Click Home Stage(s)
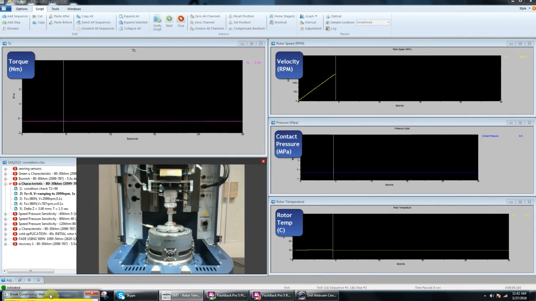Screen dimensions: 536x301 (x=282, y=16)
